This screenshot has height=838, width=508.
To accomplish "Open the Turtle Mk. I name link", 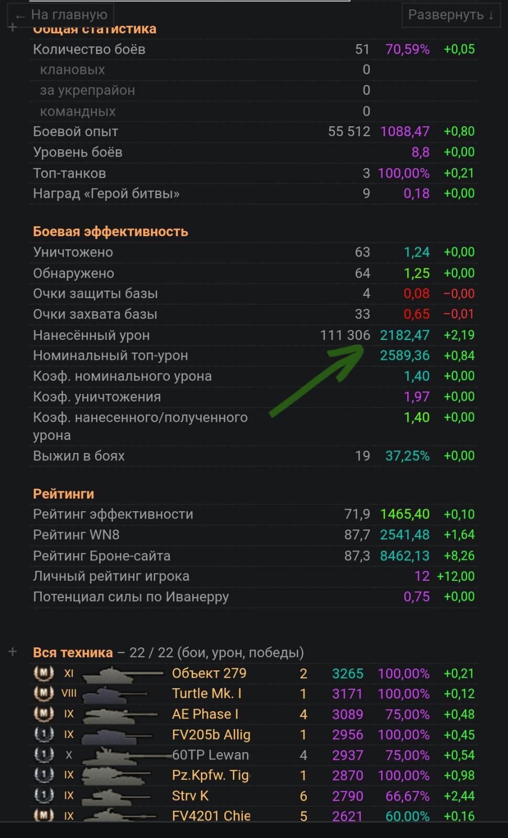I will pyautogui.click(x=207, y=693).
